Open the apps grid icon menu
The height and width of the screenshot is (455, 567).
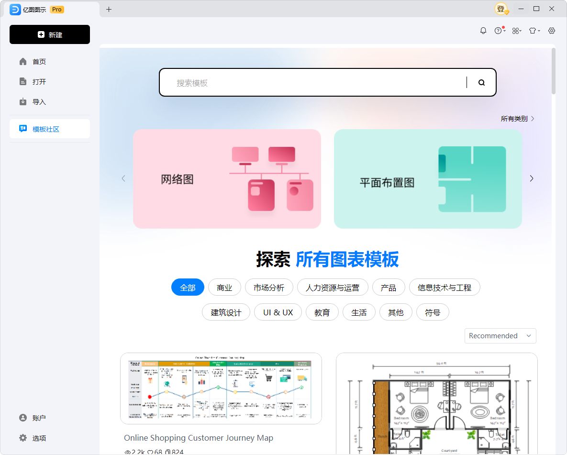coord(516,31)
